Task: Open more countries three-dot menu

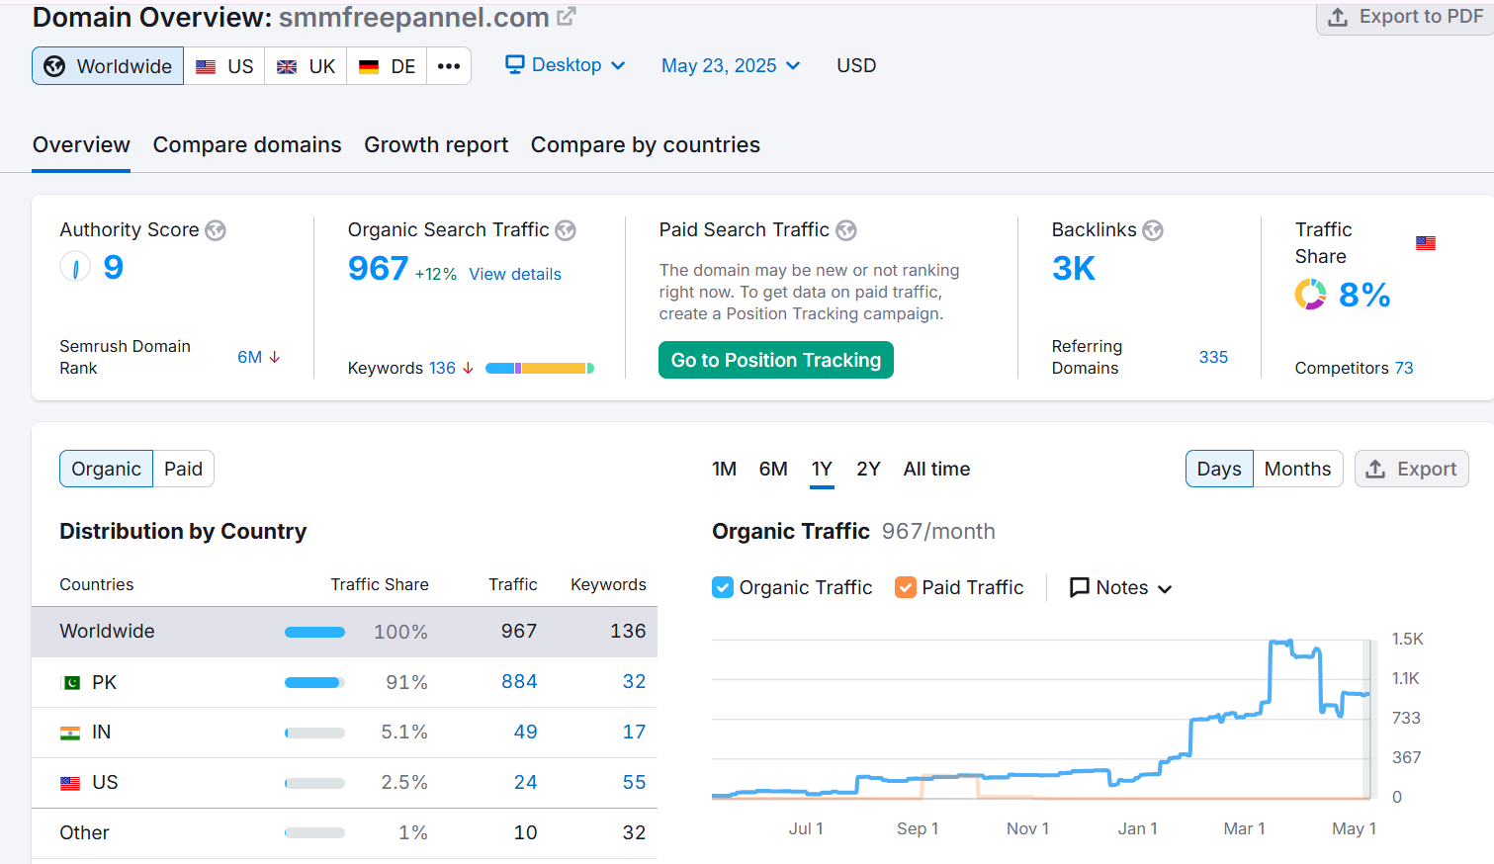Action: coord(449,66)
